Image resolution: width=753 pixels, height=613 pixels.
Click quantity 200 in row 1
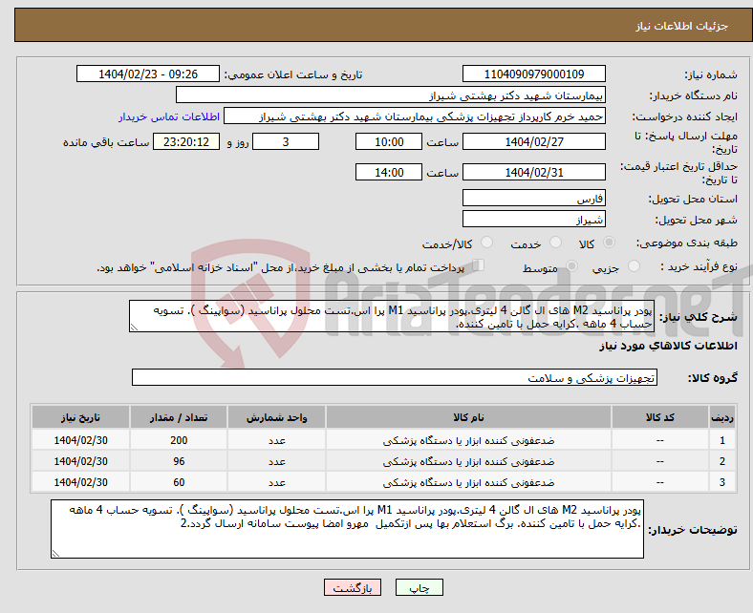[x=179, y=440]
